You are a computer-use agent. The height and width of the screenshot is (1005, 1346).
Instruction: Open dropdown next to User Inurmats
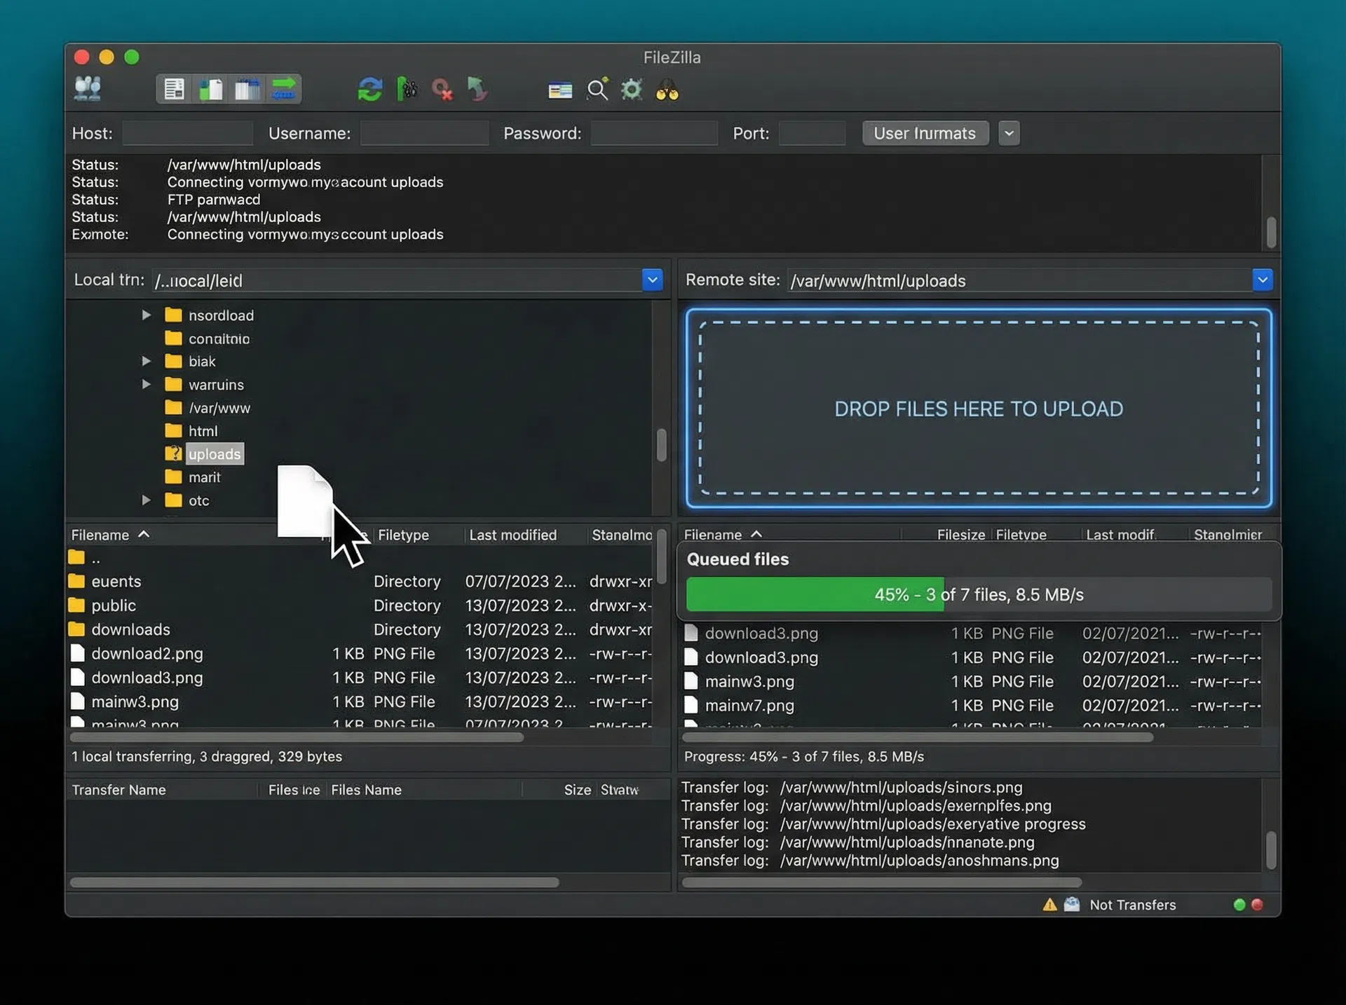point(1009,133)
